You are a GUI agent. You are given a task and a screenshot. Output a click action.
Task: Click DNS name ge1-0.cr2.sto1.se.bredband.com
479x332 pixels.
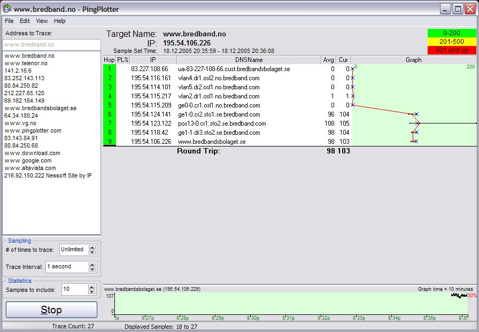click(x=219, y=114)
